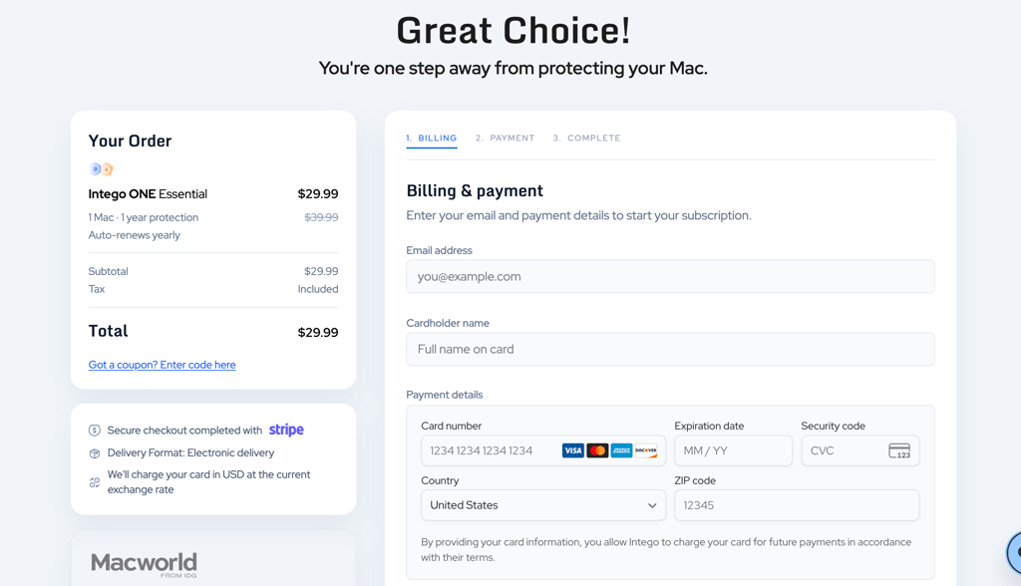Click the 'Billing & payment' heading

point(475,190)
